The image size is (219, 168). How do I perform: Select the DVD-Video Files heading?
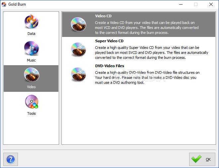pyautogui.click(x=110, y=66)
